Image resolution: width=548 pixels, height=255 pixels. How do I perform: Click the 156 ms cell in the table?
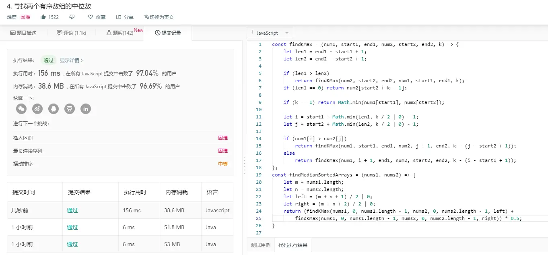(132, 210)
